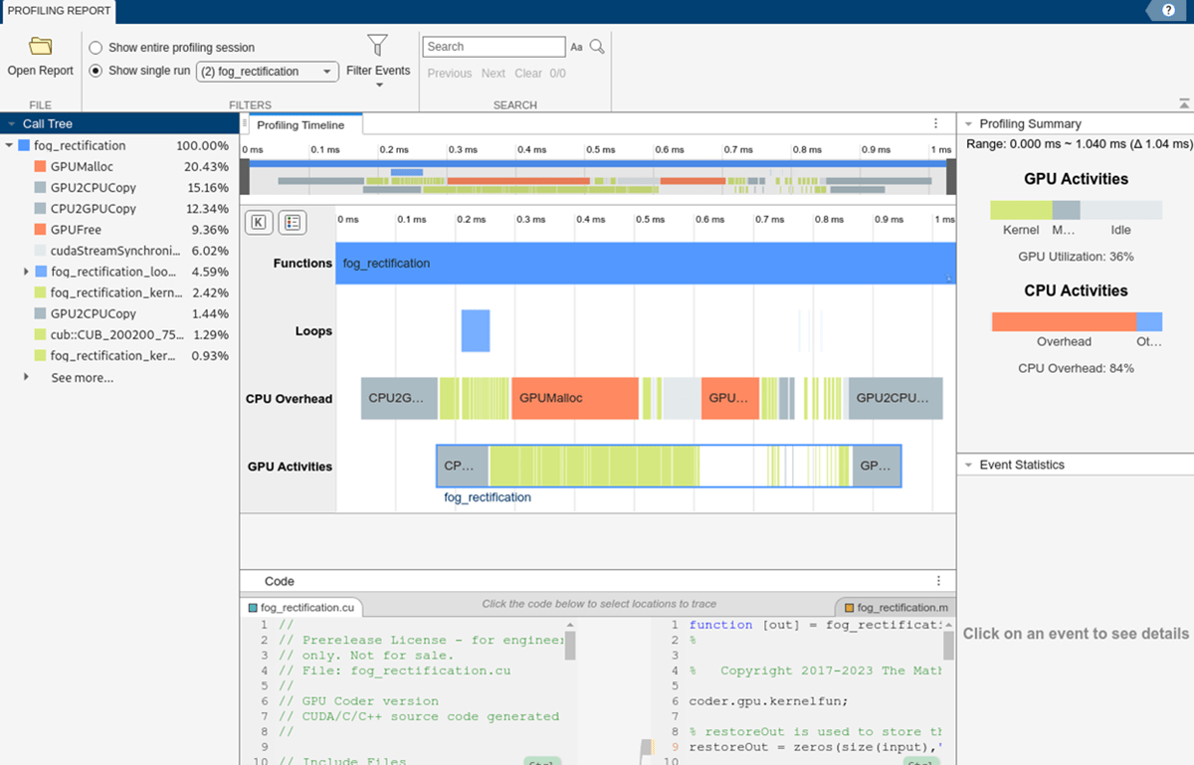
Task: Select Show entire profiling session option
Action: click(x=97, y=48)
